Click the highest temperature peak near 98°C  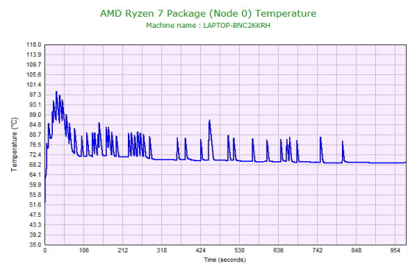pos(56,92)
